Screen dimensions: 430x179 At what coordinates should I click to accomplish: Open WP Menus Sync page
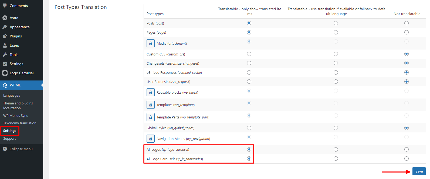click(x=16, y=115)
